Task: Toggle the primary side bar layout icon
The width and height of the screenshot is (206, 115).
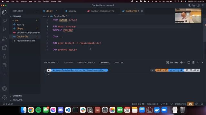Action: click(190, 5)
